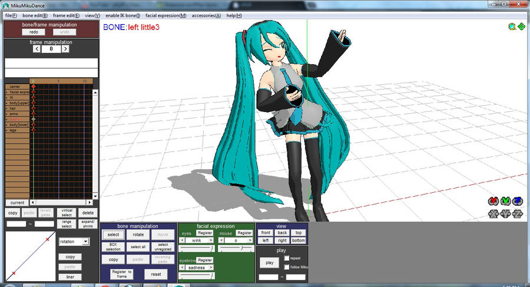Image resolution: width=530 pixels, height=287 pixels.
Task: Click the range select button
Action: (x=67, y=224)
